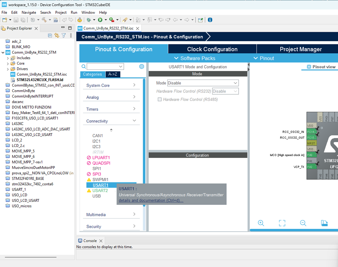Select the USART2 peripheral
338x267 pixels.
point(100,190)
